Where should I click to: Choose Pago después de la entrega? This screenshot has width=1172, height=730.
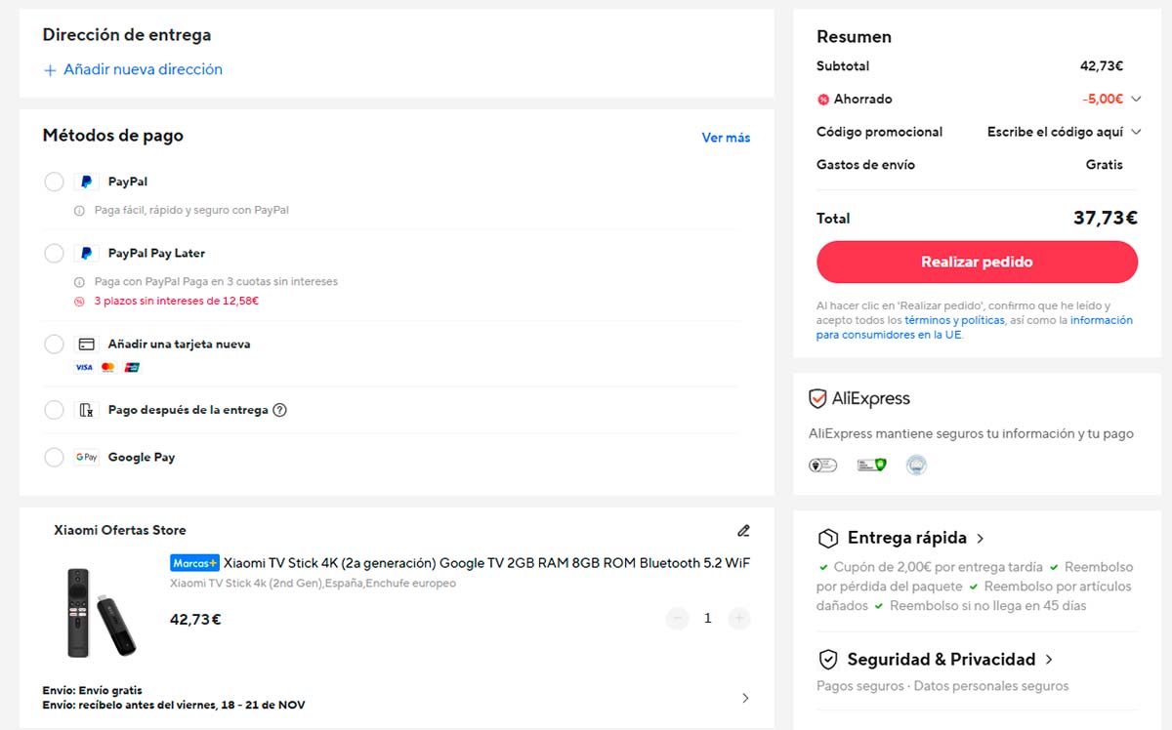tap(54, 410)
